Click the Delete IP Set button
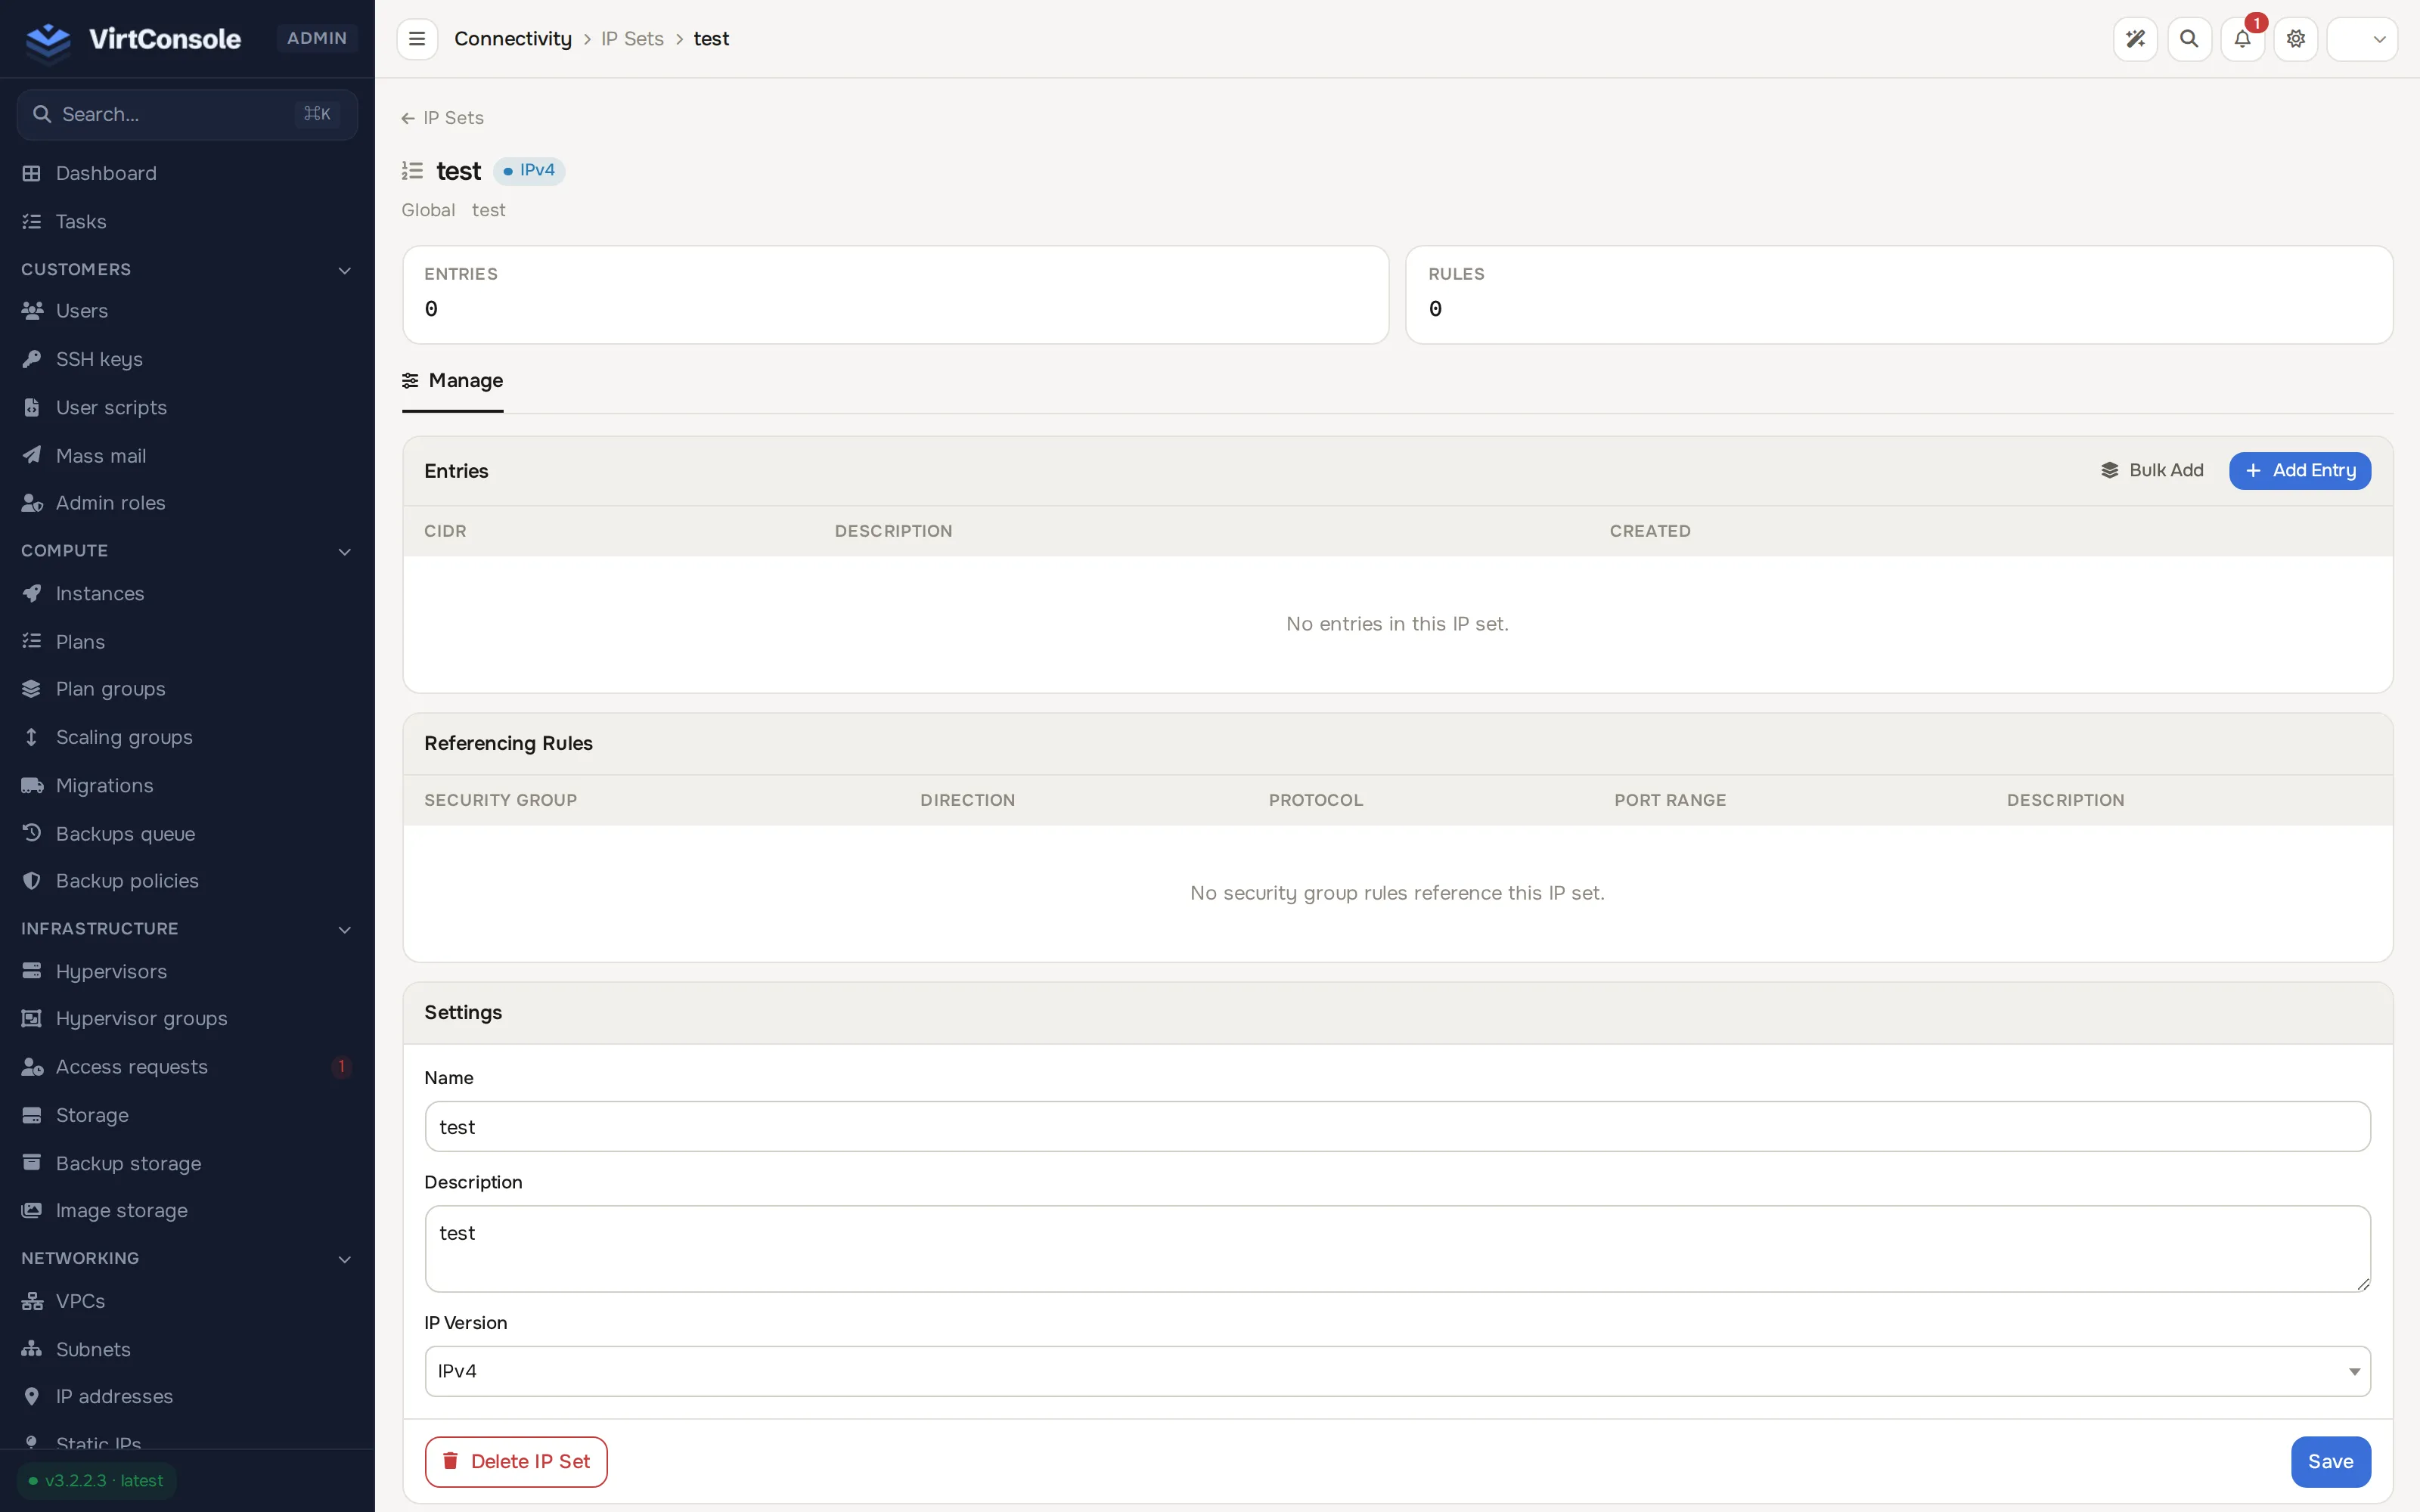 (x=516, y=1461)
